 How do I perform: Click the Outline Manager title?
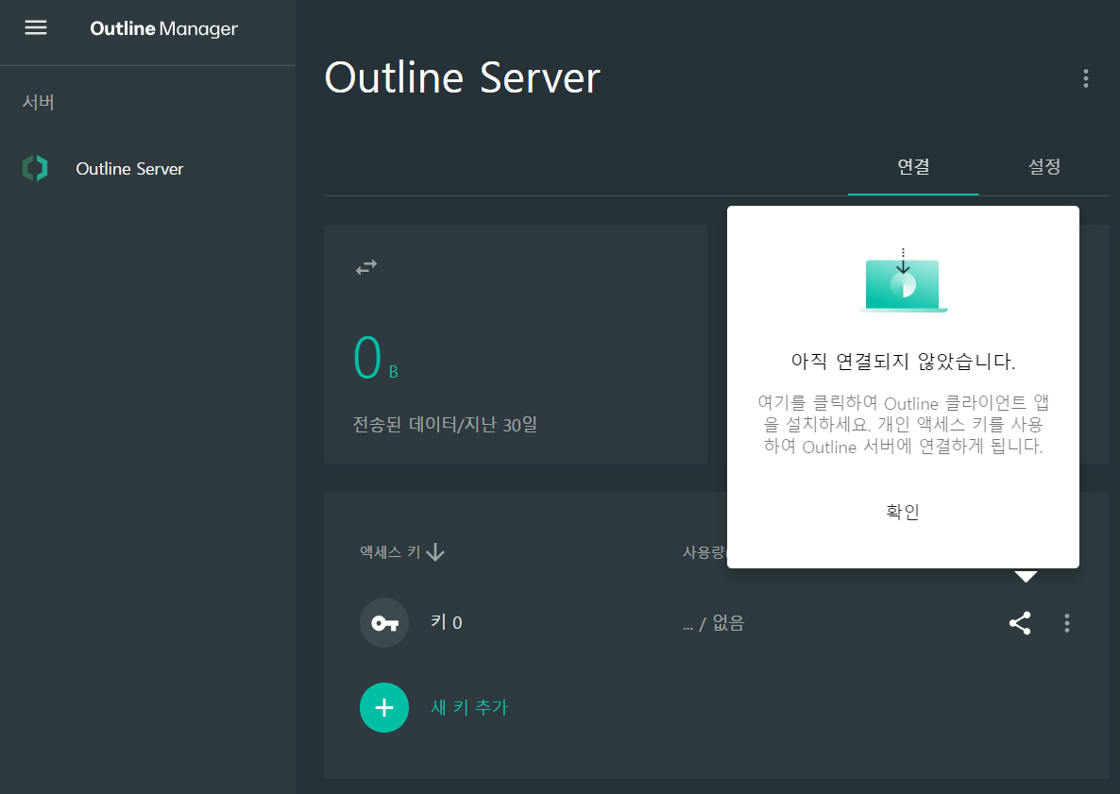tap(163, 28)
